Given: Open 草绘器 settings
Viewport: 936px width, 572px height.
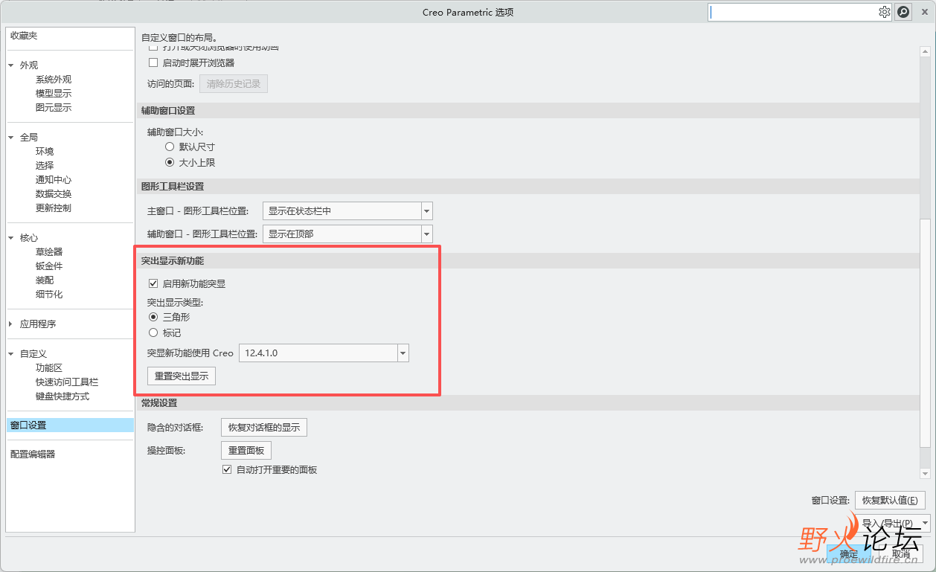Looking at the screenshot, I should (49, 252).
